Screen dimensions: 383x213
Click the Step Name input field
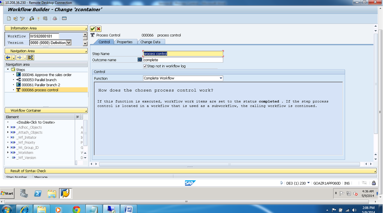pyautogui.click(x=183, y=54)
